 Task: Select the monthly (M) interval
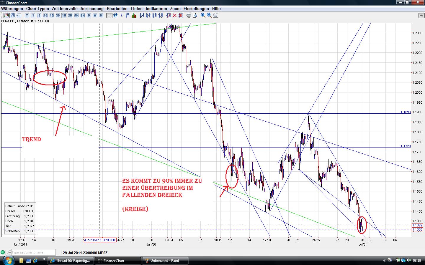click(x=101, y=15)
